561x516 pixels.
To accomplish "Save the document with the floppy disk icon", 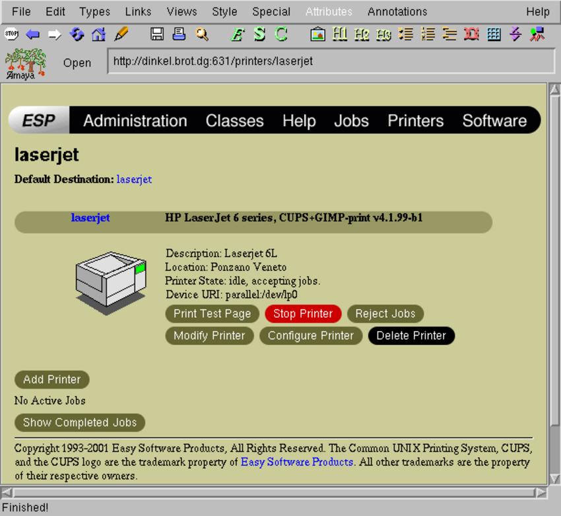I will click(157, 34).
